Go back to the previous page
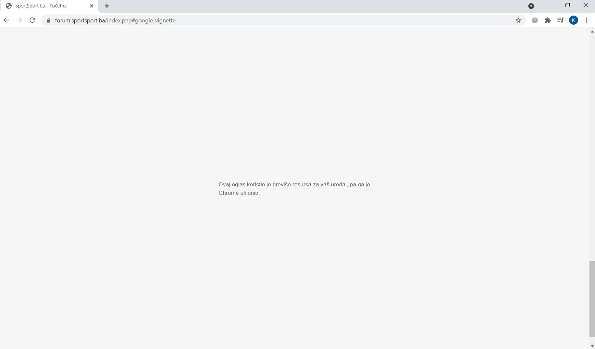595x349 pixels. [x=6, y=20]
